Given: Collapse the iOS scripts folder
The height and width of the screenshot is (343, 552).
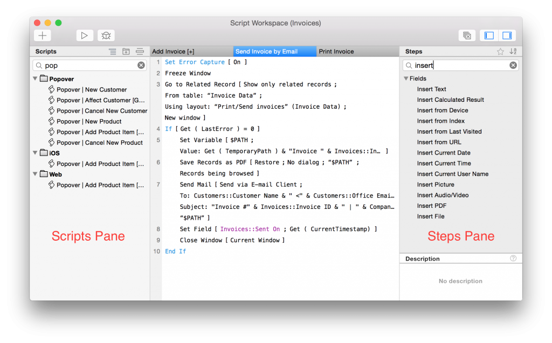Looking at the screenshot, I should pos(36,153).
